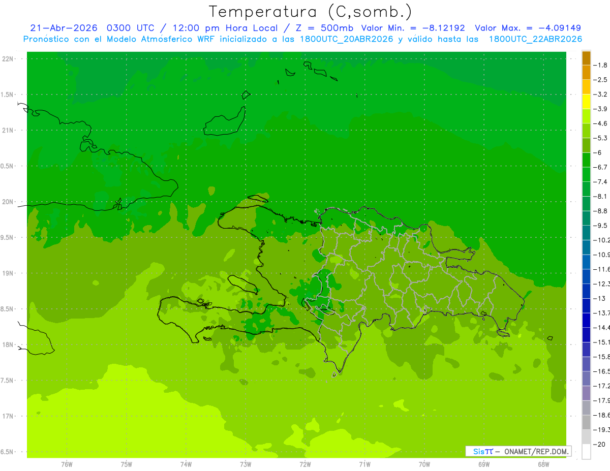This screenshot has width=610, height=471.
Task: Click the 68W longitude label
Action: [x=543, y=464]
